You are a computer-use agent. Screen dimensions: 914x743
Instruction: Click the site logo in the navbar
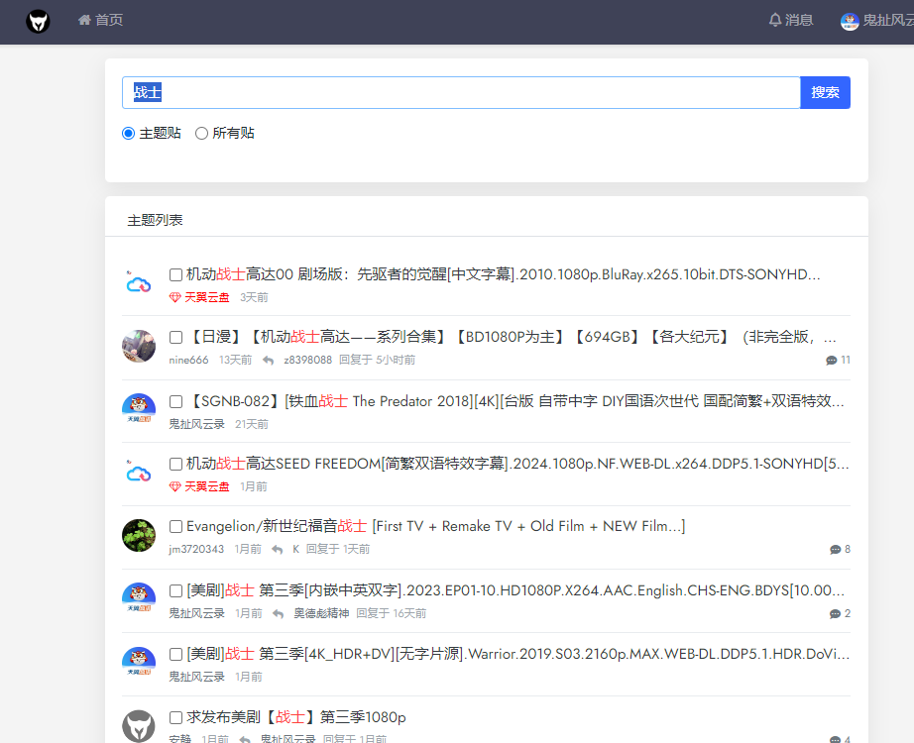click(38, 21)
